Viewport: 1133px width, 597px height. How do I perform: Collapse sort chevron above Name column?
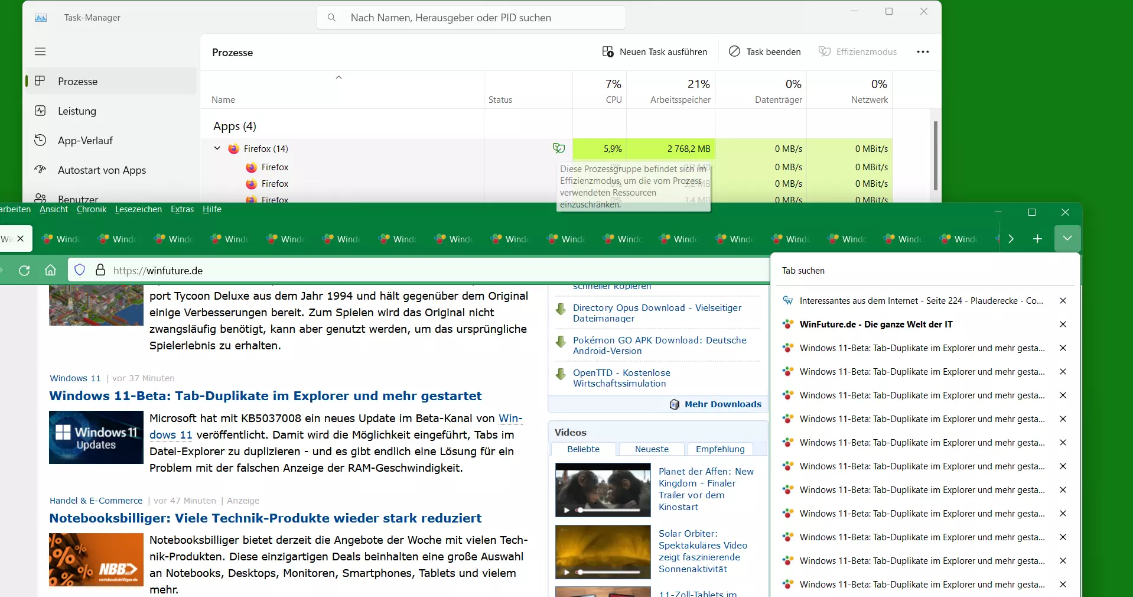(x=338, y=77)
